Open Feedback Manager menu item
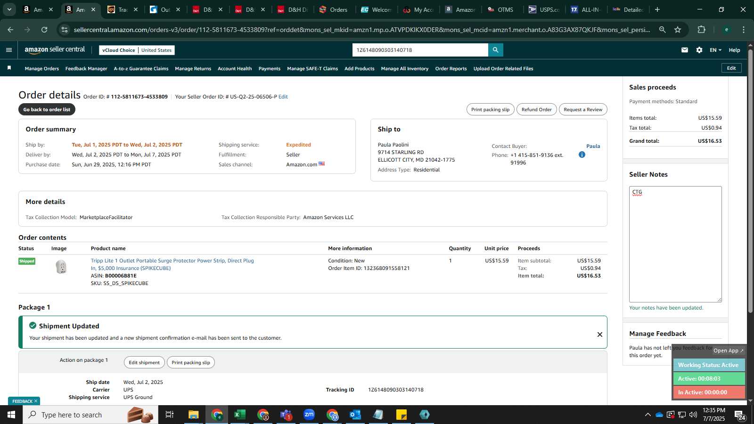This screenshot has width=754, height=424. [86, 68]
